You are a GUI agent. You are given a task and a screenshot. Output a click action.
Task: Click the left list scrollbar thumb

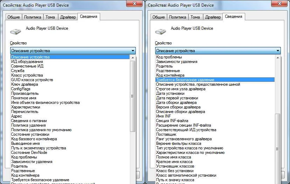point(133,96)
